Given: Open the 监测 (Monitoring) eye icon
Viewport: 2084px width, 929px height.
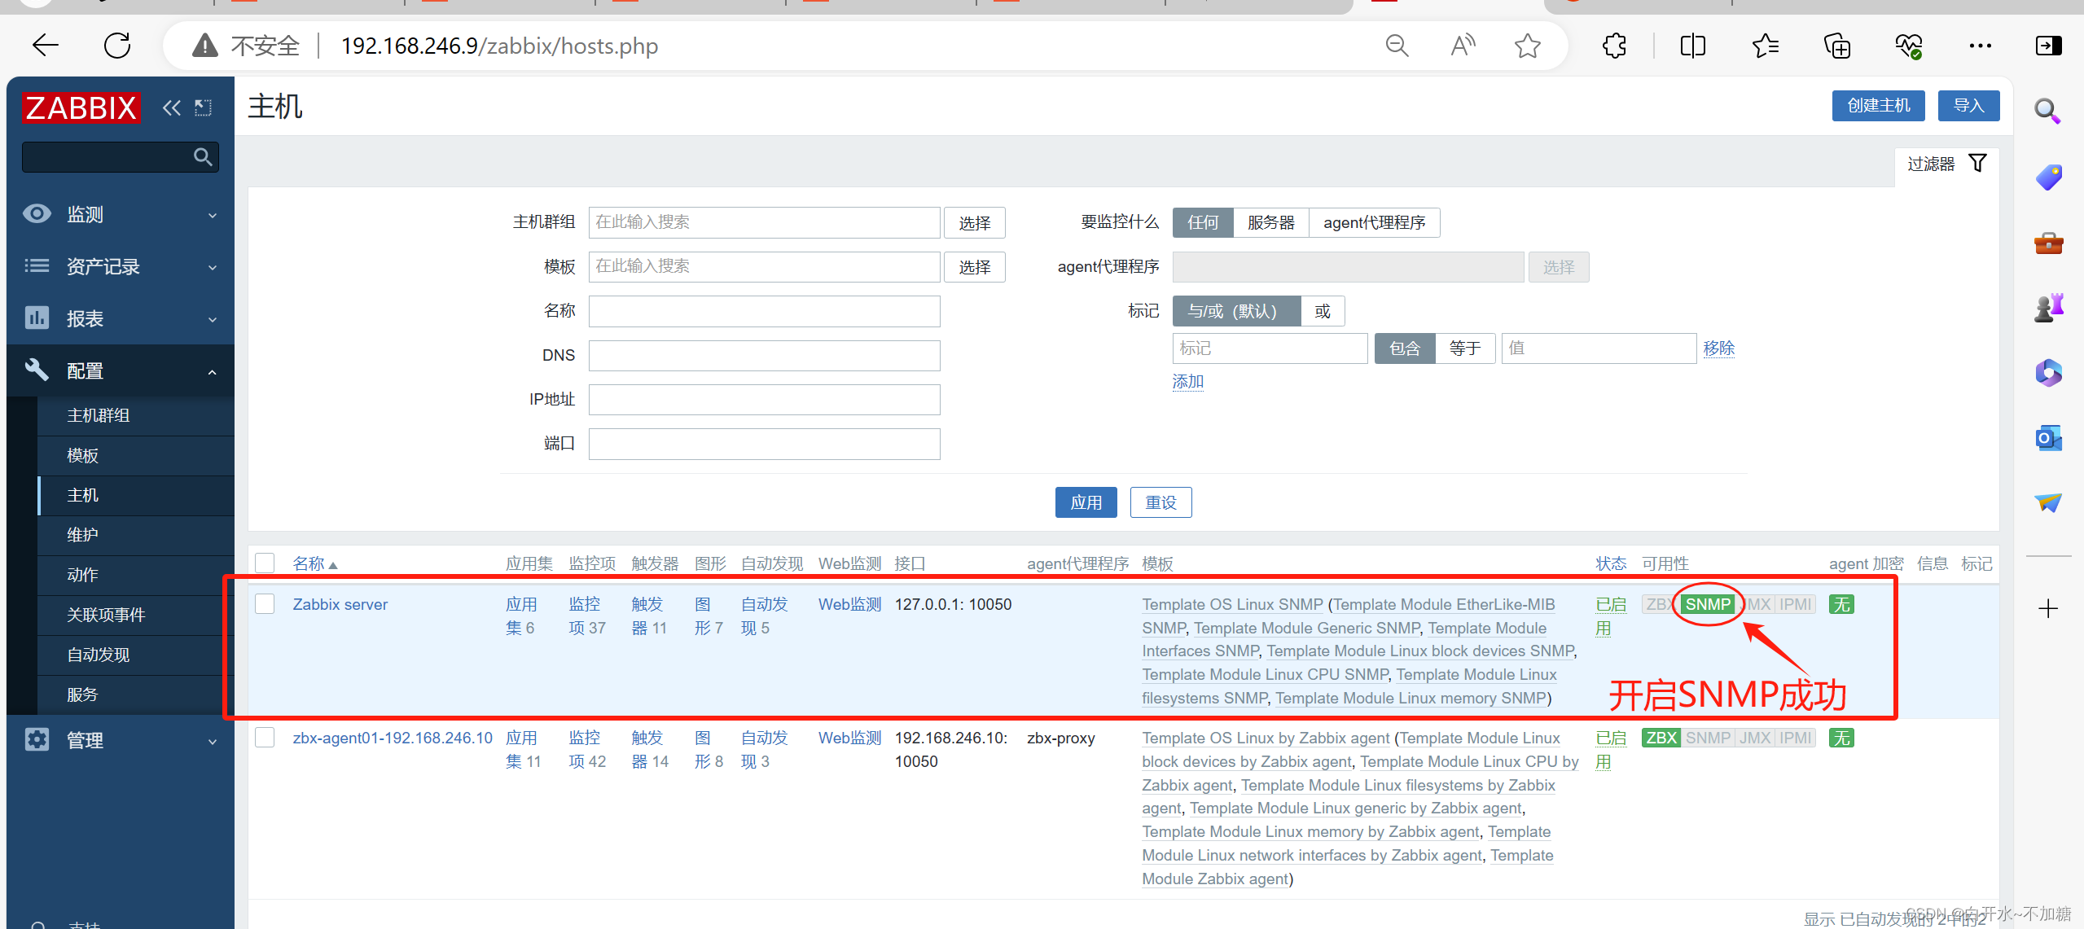Looking at the screenshot, I should 37,213.
